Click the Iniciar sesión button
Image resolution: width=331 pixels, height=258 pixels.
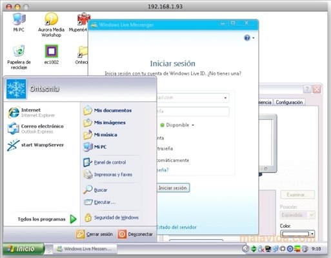[173, 188]
